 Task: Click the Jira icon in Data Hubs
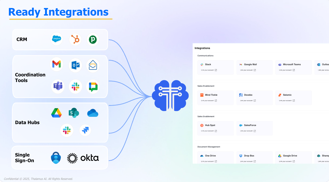85,131
